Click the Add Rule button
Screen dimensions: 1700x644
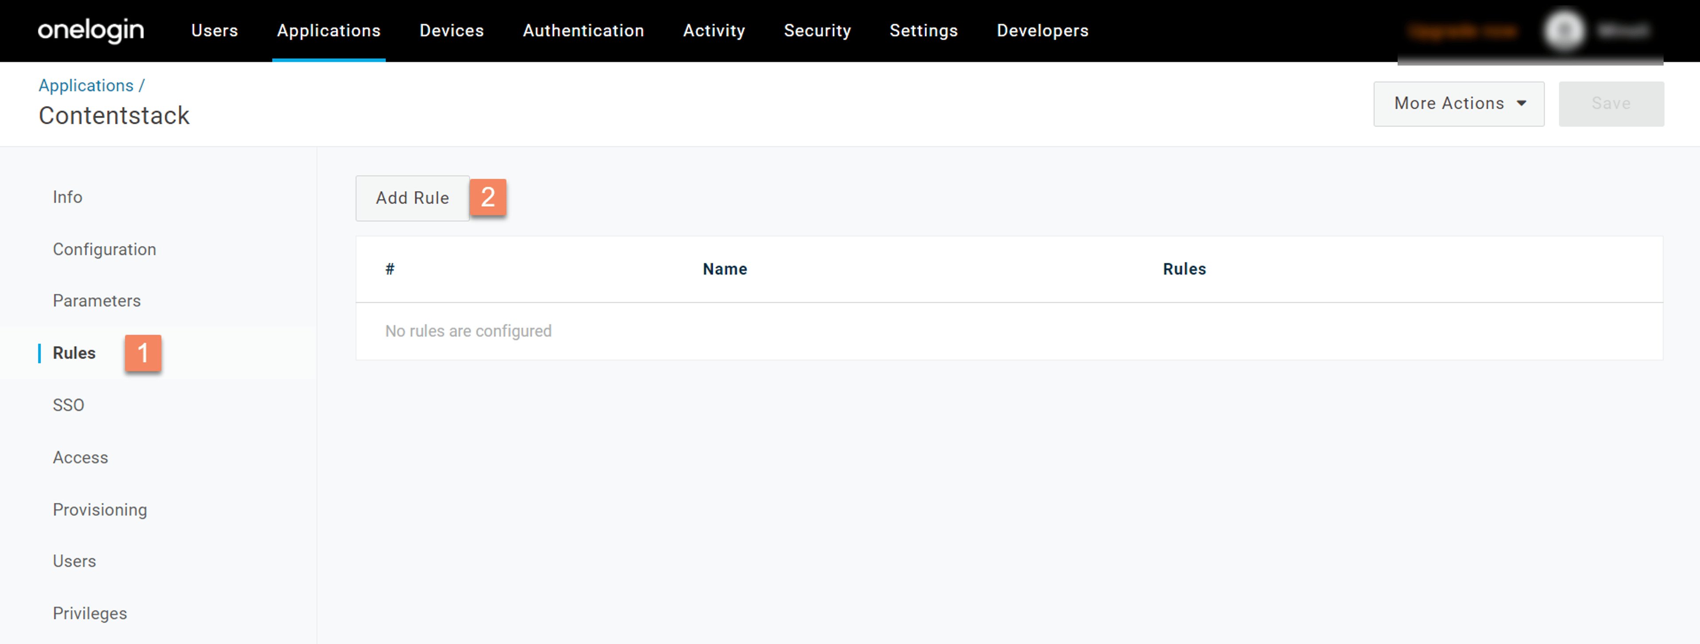pos(413,198)
